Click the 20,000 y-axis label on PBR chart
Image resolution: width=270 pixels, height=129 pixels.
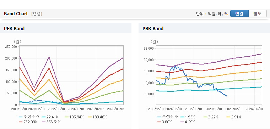coord(148,60)
